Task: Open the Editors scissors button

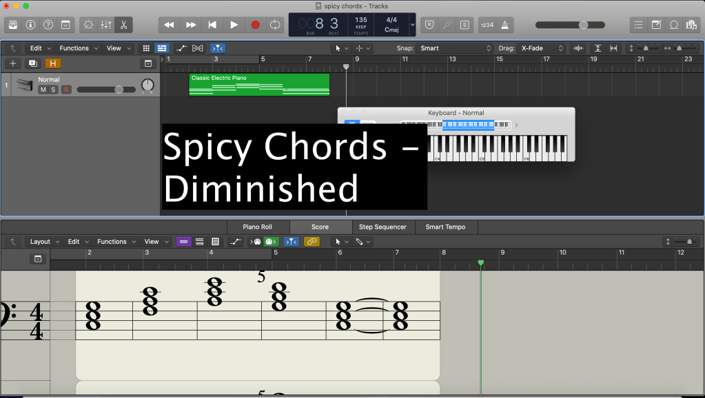Action: 123,25
